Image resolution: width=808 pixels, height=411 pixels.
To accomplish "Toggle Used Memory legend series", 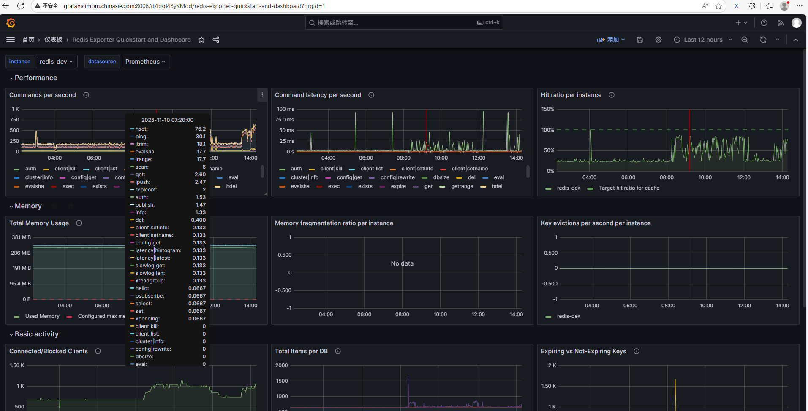I will [42, 316].
